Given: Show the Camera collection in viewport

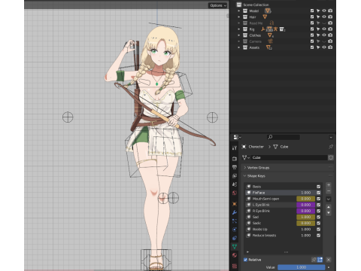Looking at the screenshot, I should [x=324, y=41].
